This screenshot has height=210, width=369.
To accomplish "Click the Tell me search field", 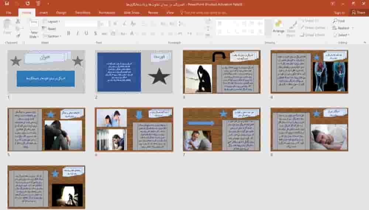I will pos(207,13).
